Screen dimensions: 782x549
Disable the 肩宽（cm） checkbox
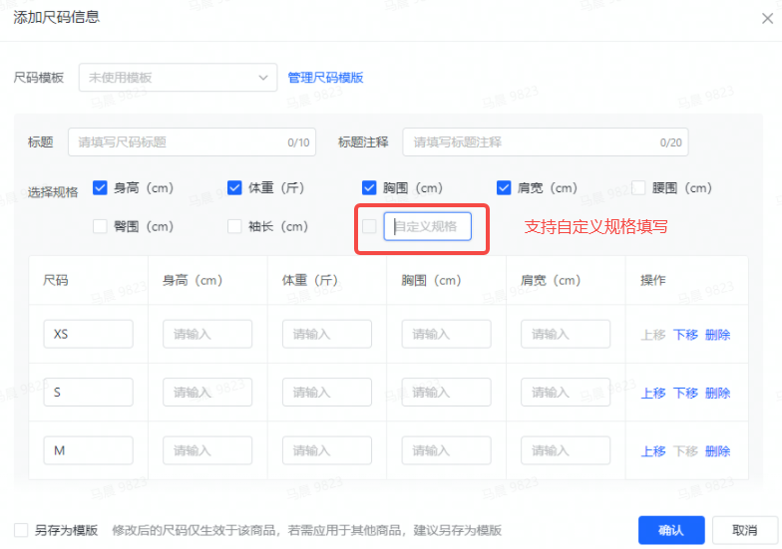click(504, 187)
